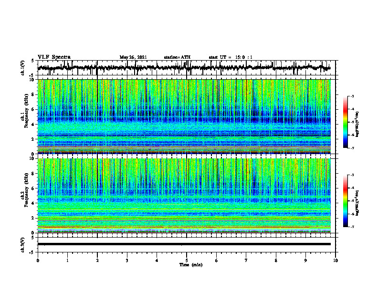Screen dimensions: 378x292
Task: Click the '6' tick on Time axis
Action: pos(217,261)
